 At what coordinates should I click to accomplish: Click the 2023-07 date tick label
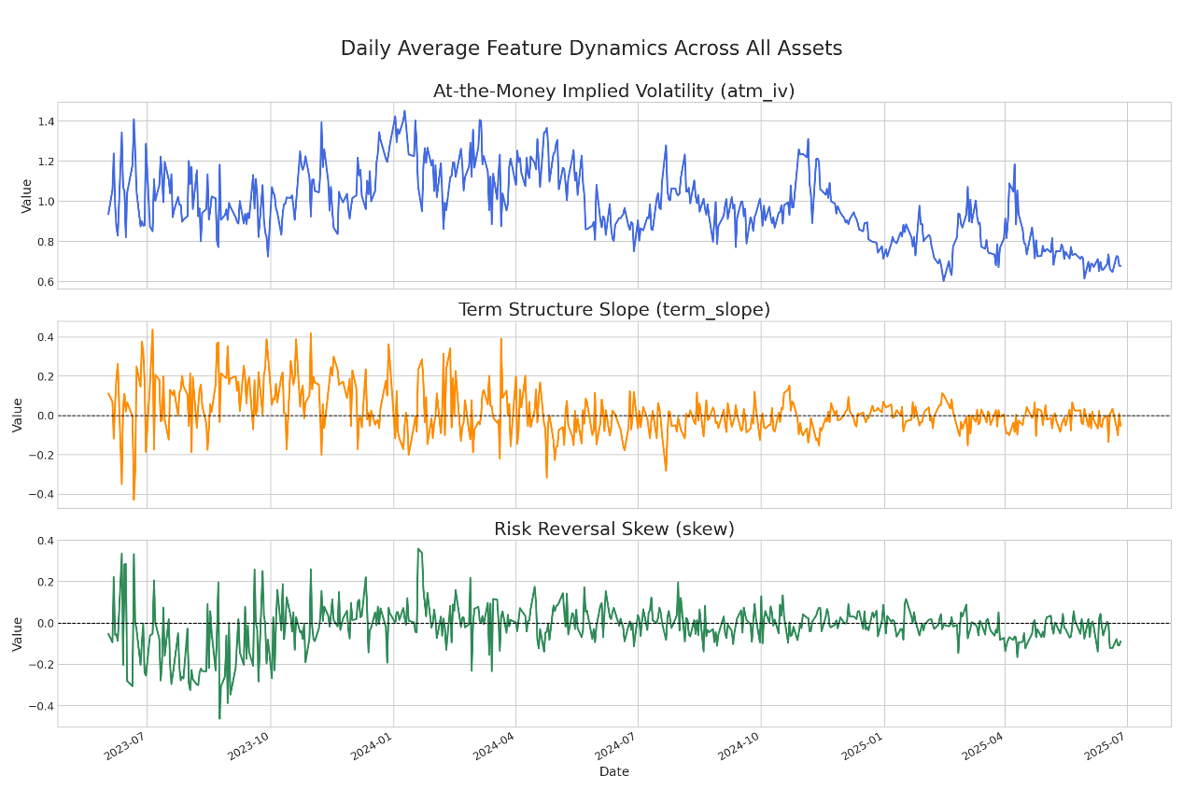126,748
